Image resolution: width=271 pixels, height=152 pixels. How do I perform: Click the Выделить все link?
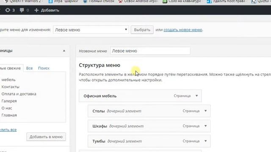pyautogui.click(x=8, y=130)
